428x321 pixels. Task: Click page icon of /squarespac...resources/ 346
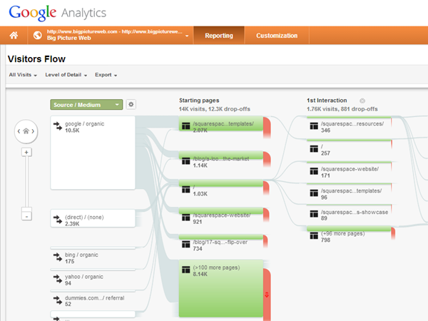[314, 126]
